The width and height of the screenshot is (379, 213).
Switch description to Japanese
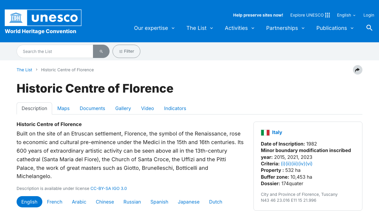pyautogui.click(x=189, y=202)
